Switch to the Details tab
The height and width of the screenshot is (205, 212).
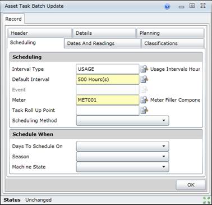104,33
